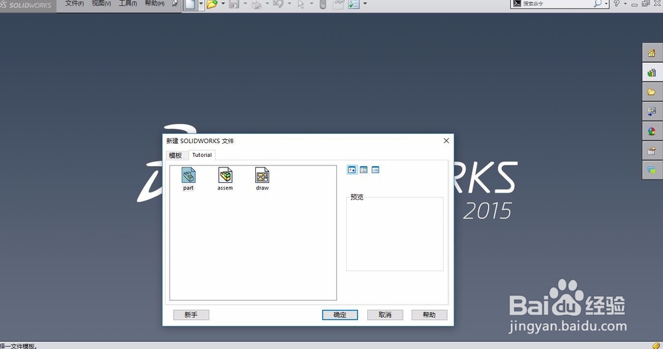
Task: Expand the Options dropdown arrow
Action: [x=365, y=4]
